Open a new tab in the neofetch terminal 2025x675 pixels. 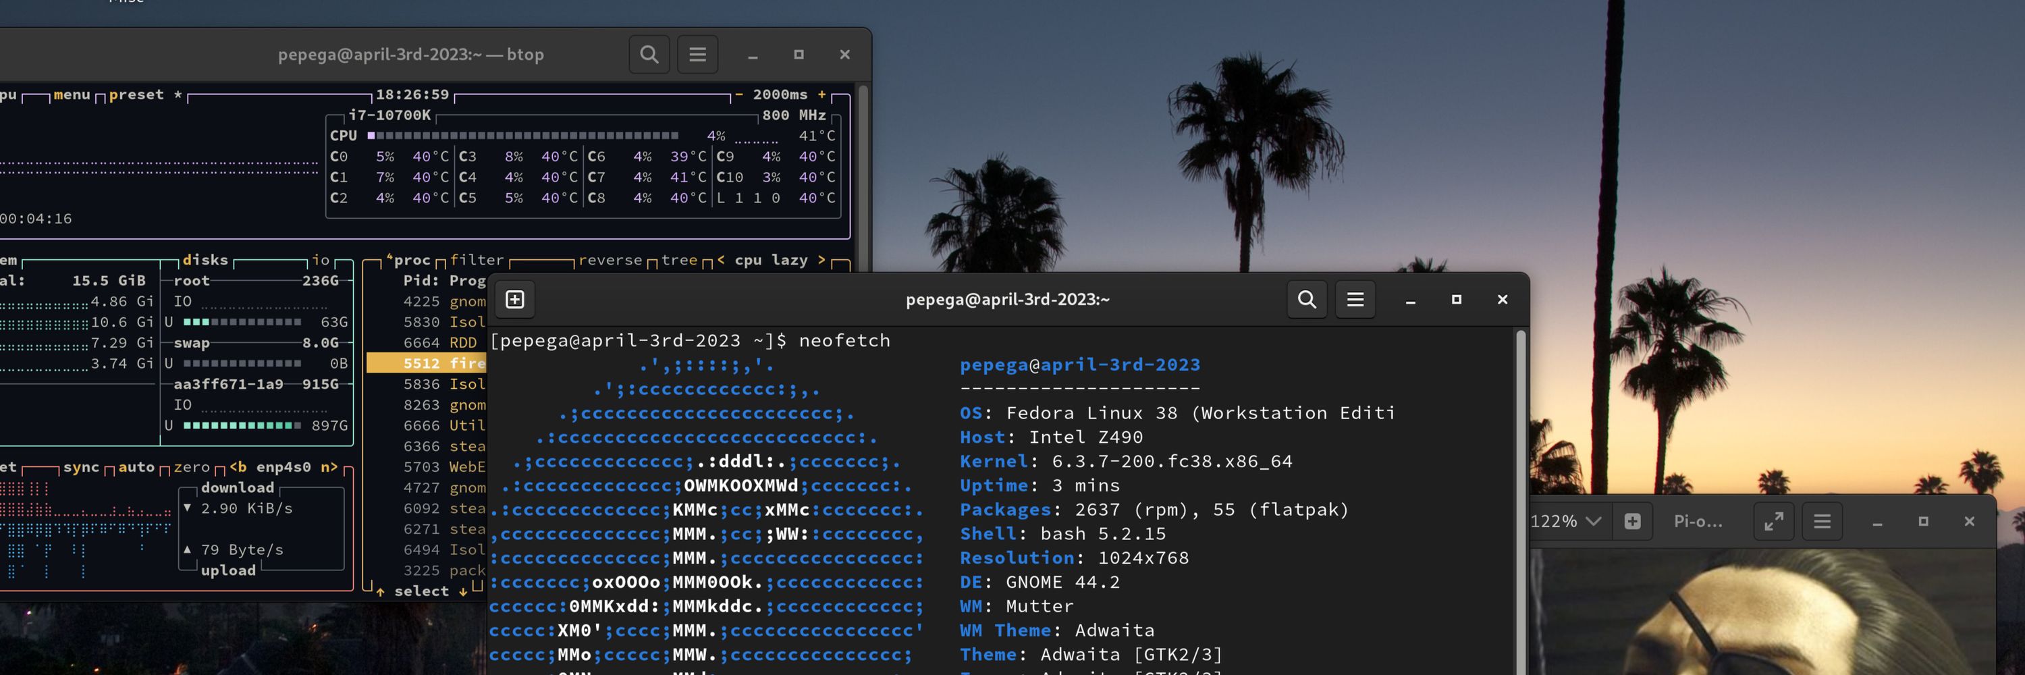[515, 300]
